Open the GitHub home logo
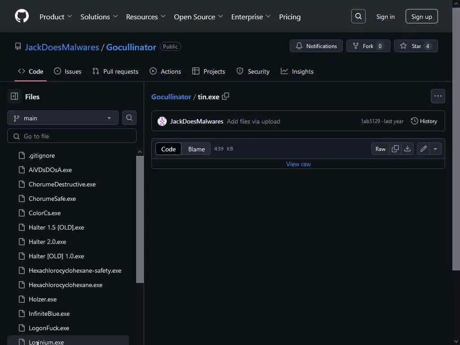 22,16
